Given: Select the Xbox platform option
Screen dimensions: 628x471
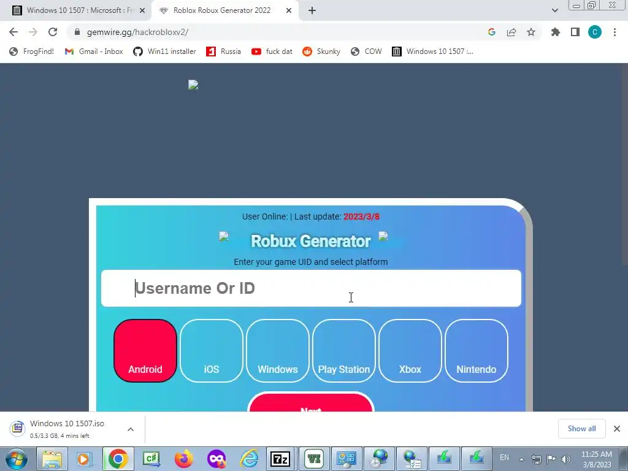Looking at the screenshot, I should pos(410,350).
